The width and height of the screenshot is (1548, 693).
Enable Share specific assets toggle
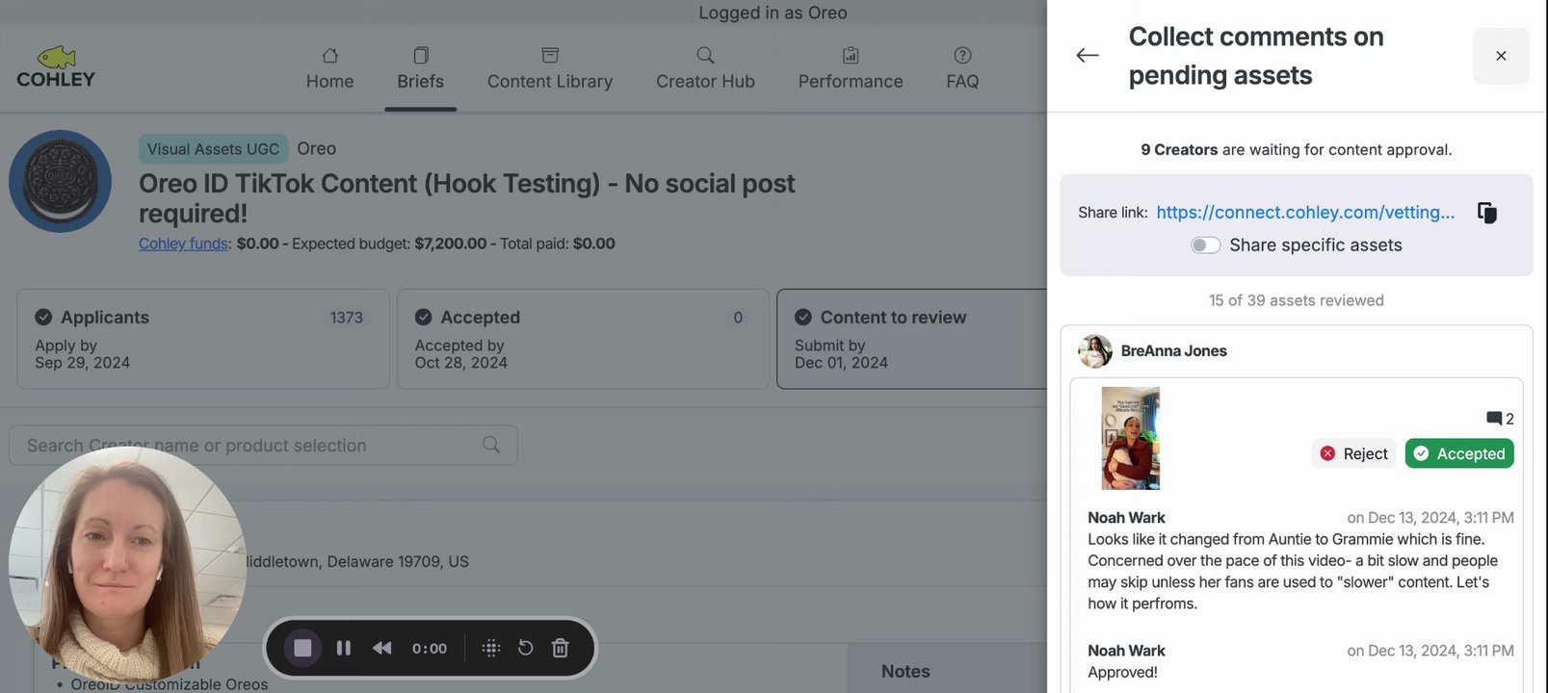(1205, 245)
